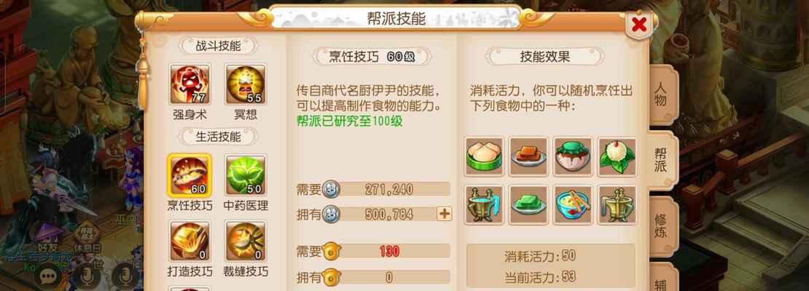809x291 pixels.
Task: Open the 修炼 cultivation tab
Action: click(662, 227)
